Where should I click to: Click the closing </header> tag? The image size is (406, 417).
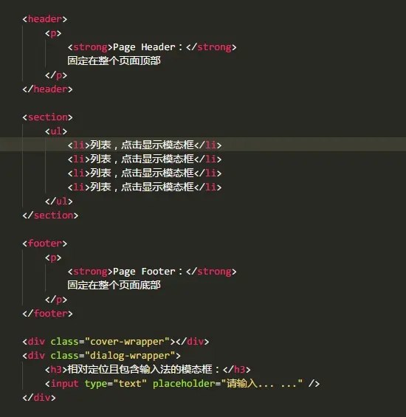(x=47, y=89)
